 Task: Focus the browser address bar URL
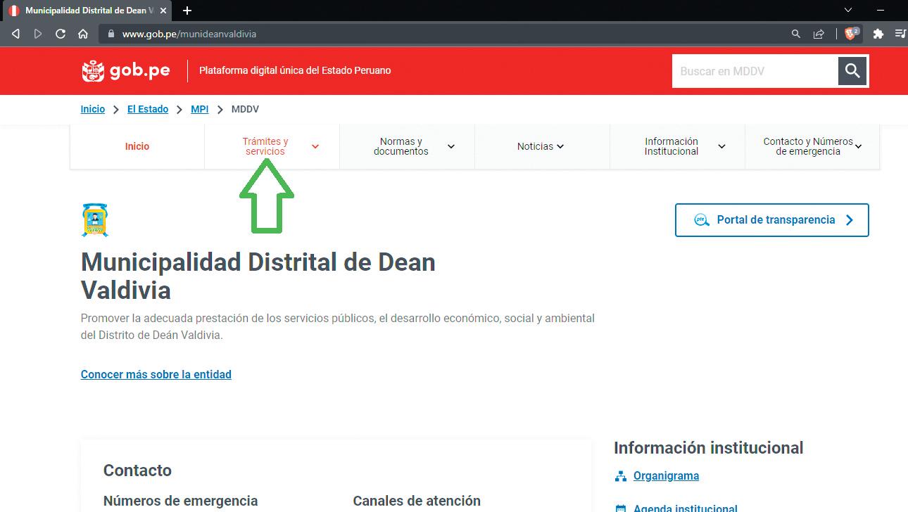pyautogui.click(x=189, y=34)
